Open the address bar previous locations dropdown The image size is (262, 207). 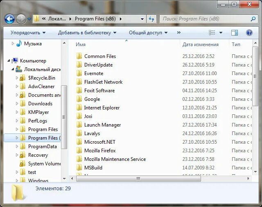pos(142,19)
